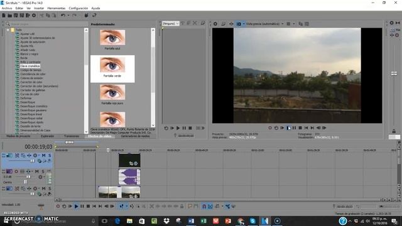
Task: Click Play in the video preview transport
Action: (288, 128)
